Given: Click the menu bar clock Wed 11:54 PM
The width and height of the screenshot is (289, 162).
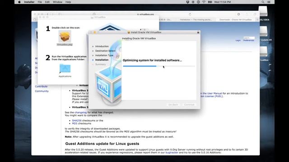Looking at the screenshot, I should pos(223,2).
